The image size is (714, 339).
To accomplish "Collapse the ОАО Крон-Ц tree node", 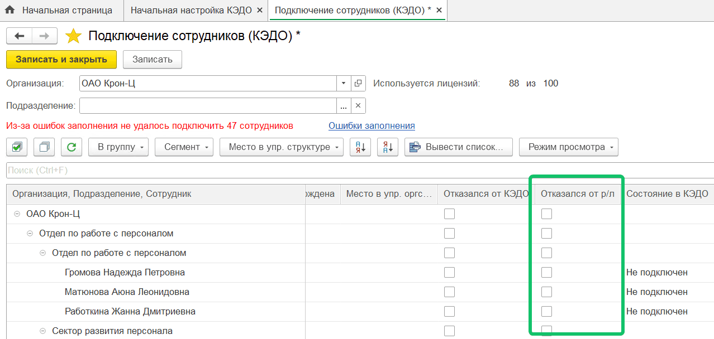I will [x=17, y=214].
